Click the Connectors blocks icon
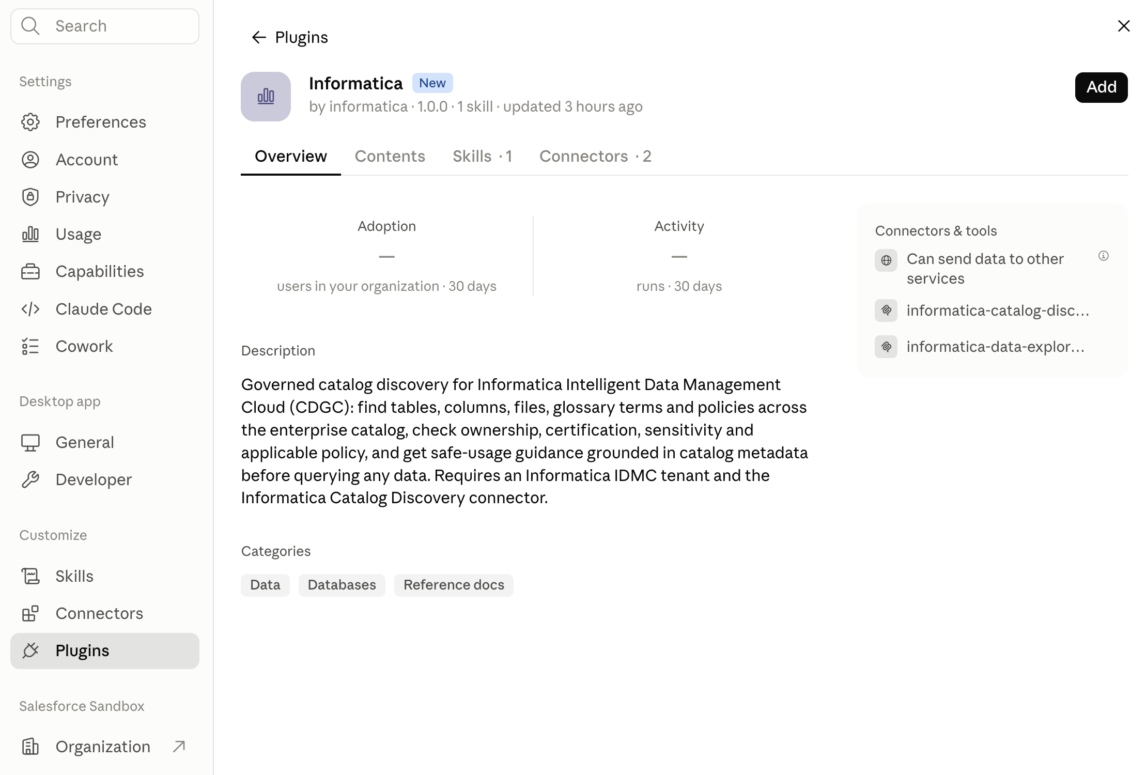This screenshot has height=775, width=1146. coord(30,613)
